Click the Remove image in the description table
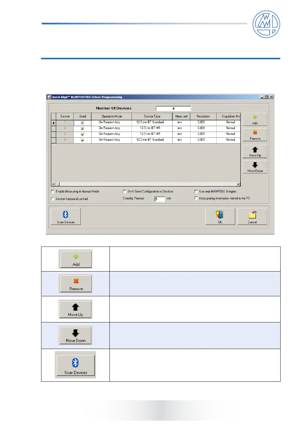 [x=75, y=284]
